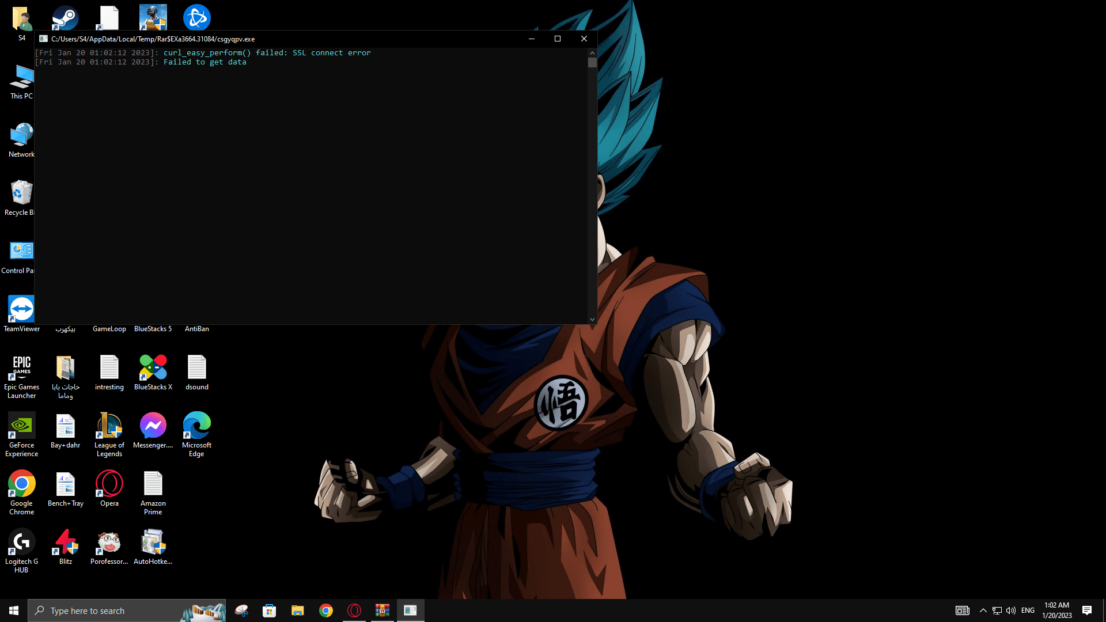Screen dimensions: 1106x622
Task: Launch Blitz desktop shortcut
Action: pos(66,547)
